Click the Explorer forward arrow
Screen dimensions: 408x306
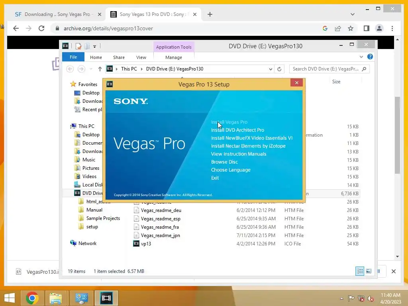tap(81, 69)
